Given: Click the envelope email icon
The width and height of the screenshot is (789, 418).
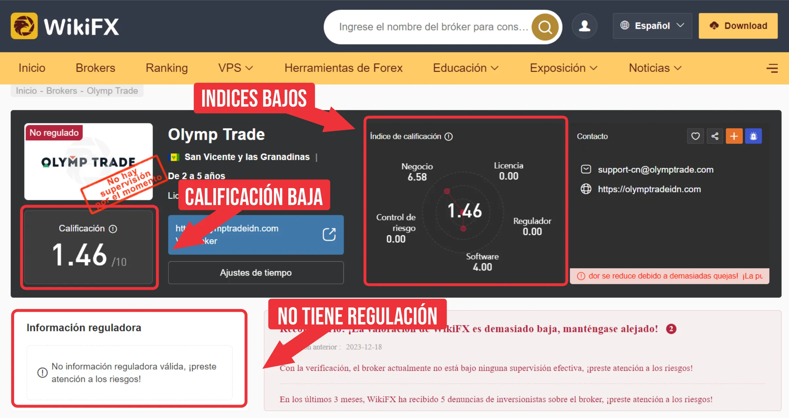Looking at the screenshot, I should (586, 169).
